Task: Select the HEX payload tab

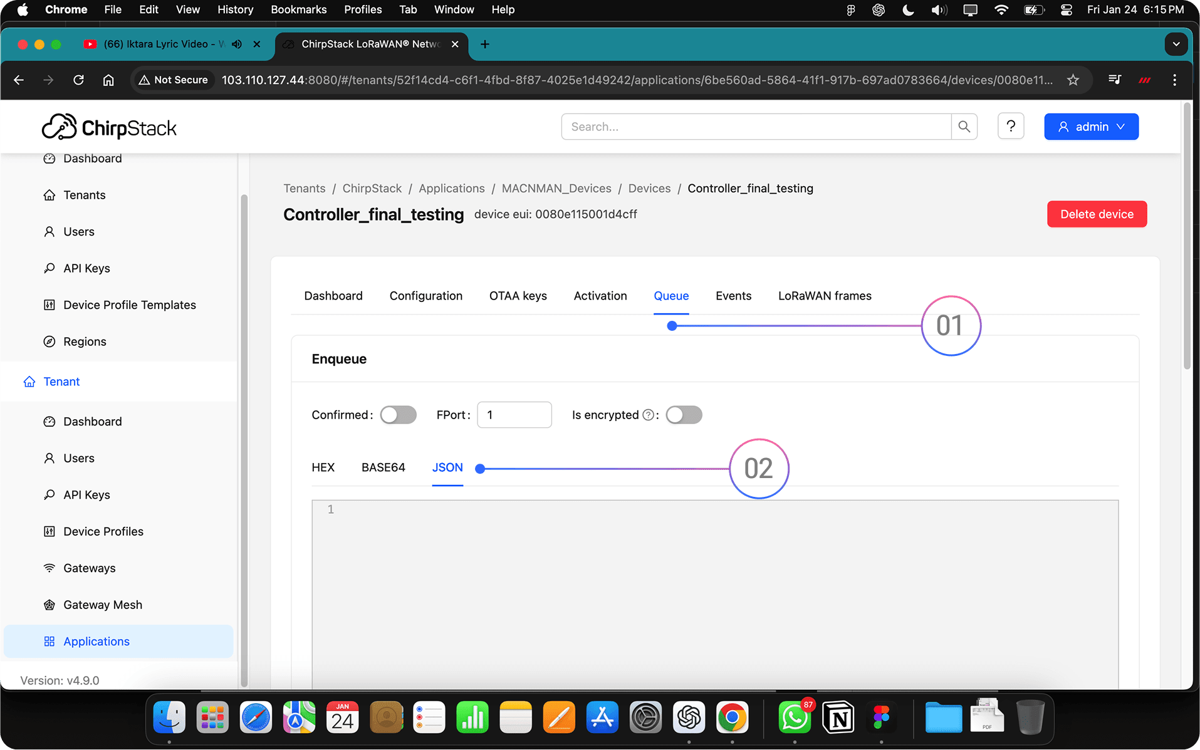Action: pyautogui.click(x=323, y=467)
